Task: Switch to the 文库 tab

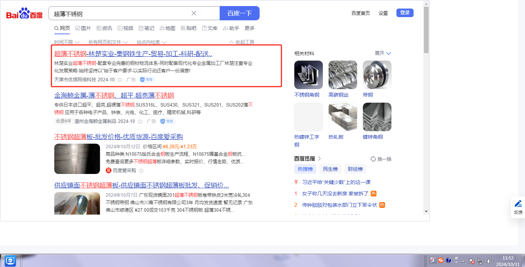Action: [x=210, y=28]
